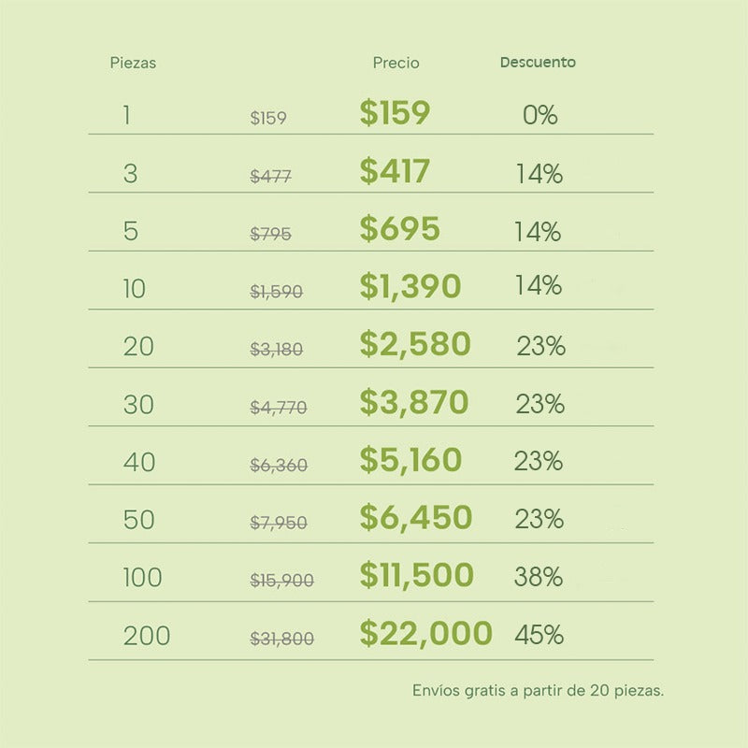Select the $11,500 price for 100 pieces
The image size is (748, 748).
point(416,576)
